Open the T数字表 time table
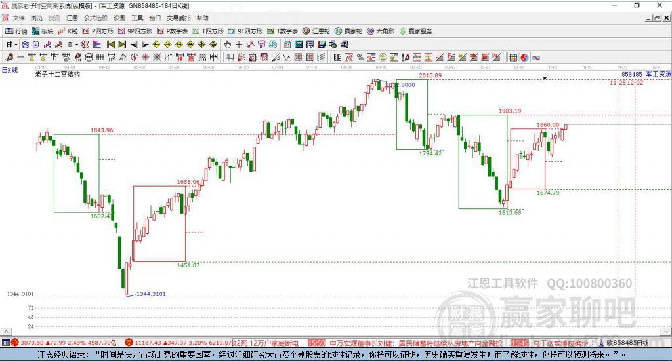This screenshot has height=361, width=672. 282,31
